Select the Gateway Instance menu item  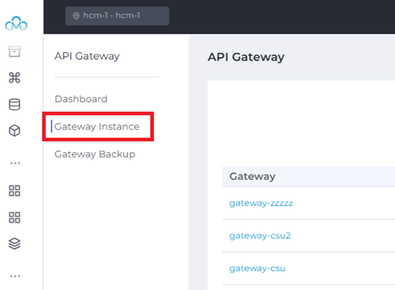point(97,127)
